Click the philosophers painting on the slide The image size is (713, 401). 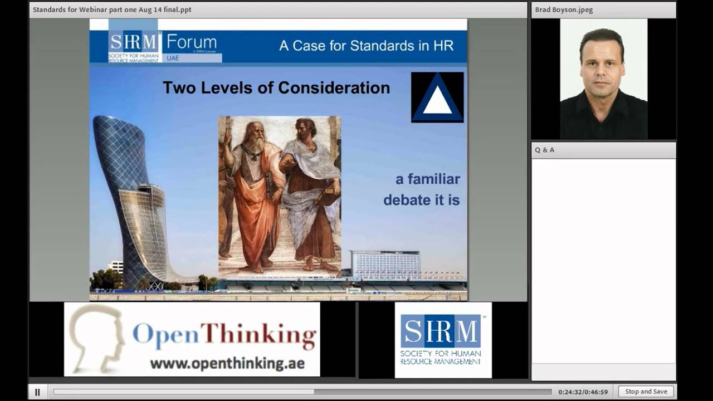(x=280, y=196)
